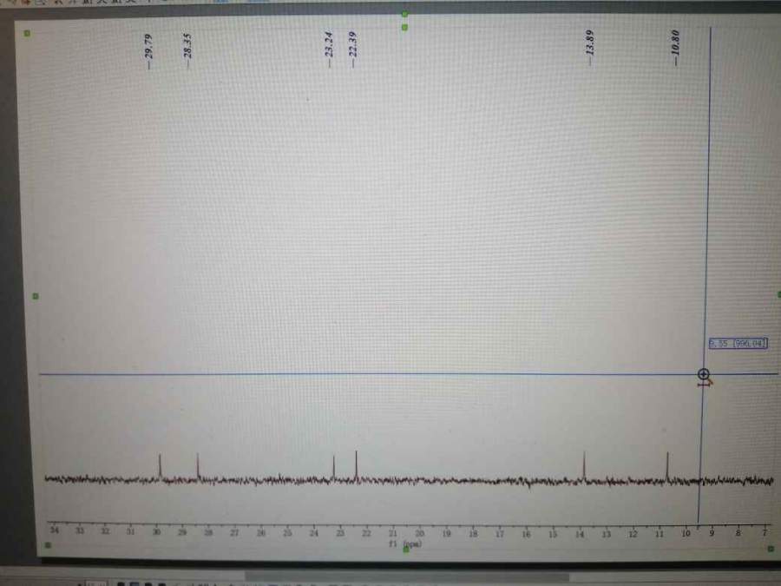Click the tallest peak at 22.39 ppm
This screenshot has width=781, height=586.
[356, 465]
